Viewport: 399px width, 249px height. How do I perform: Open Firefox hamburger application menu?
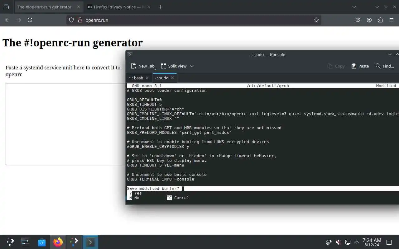(392, 20)
